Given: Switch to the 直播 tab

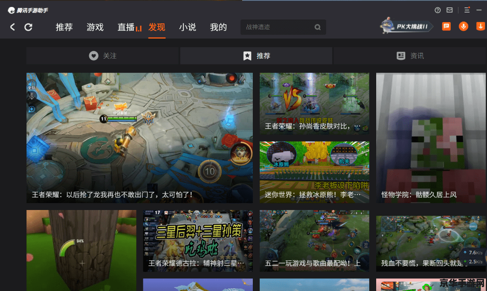Looking at the screenshot, I should (x=129, y=27).
